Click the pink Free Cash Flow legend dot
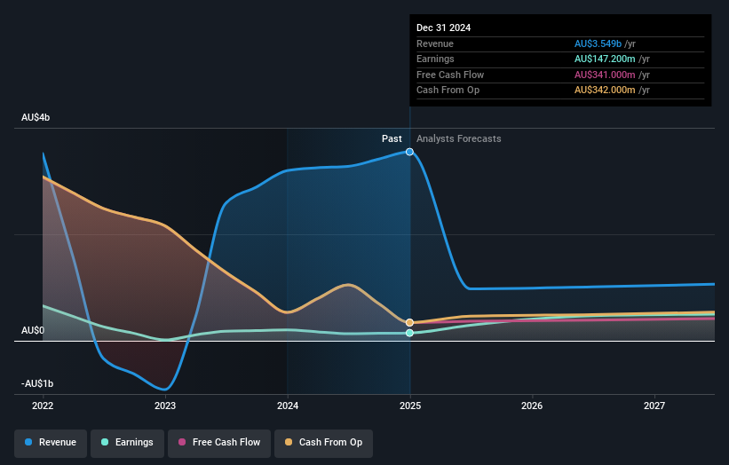The width and height of the screenshot is (729, 465). tap(182, 442)
